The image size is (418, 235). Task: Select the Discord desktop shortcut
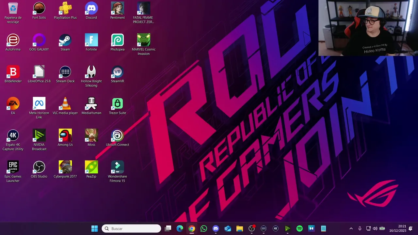pos(91,11)
